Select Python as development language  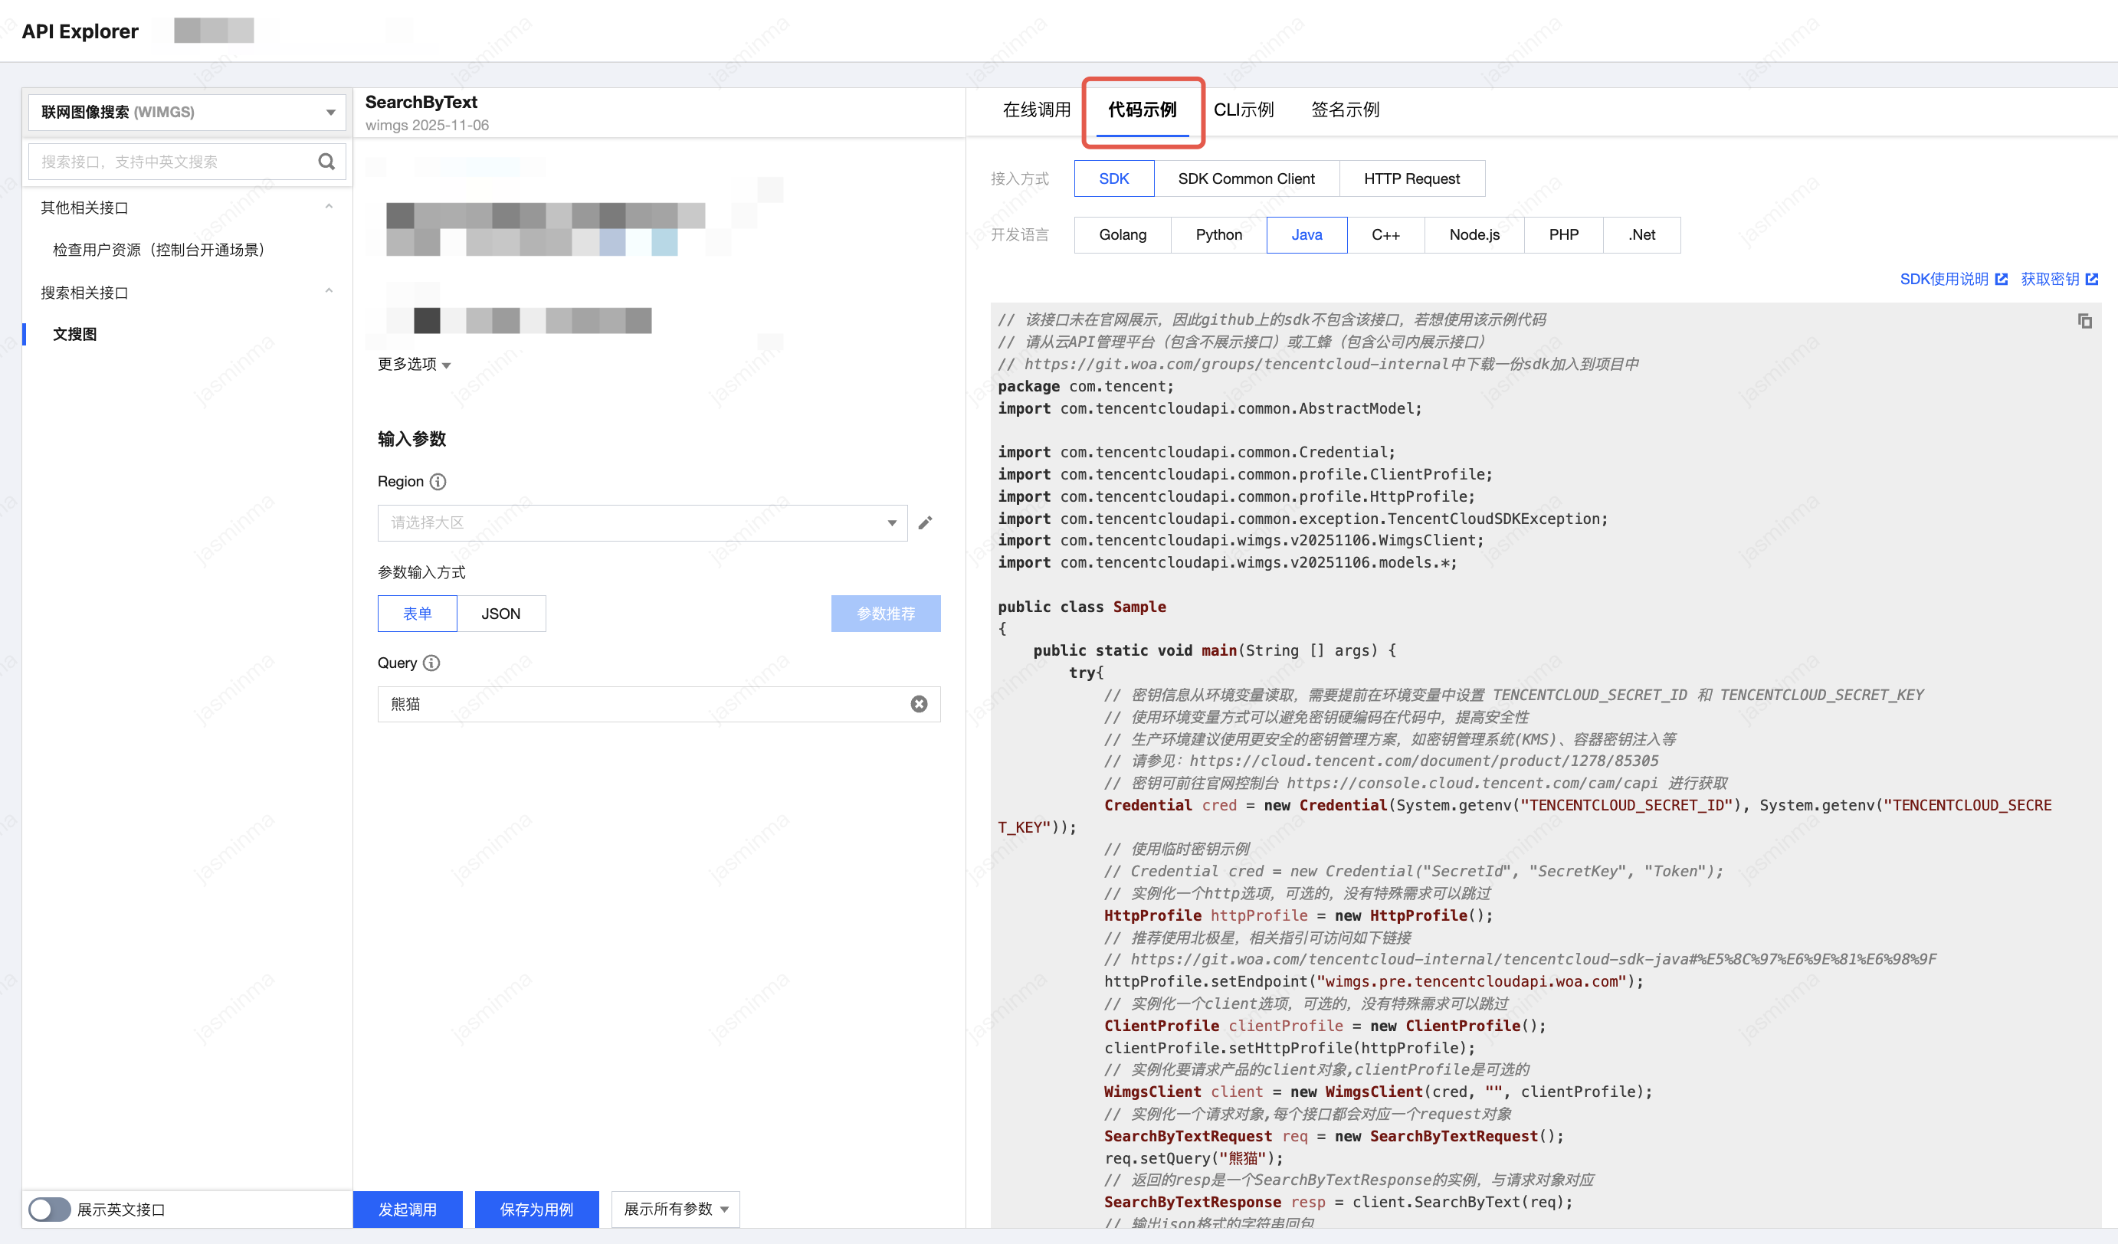point(1218,234)
